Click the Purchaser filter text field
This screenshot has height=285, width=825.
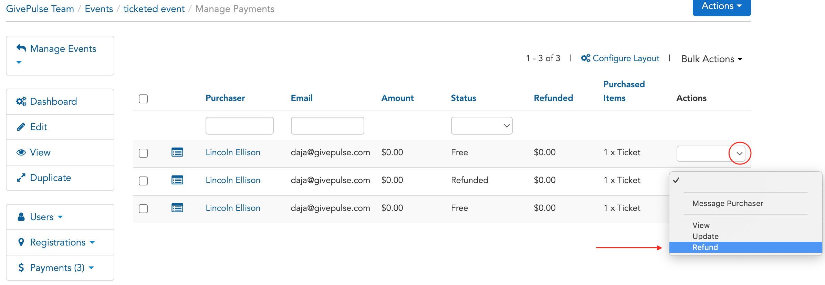pyautogui.click(x=240, y=126)
